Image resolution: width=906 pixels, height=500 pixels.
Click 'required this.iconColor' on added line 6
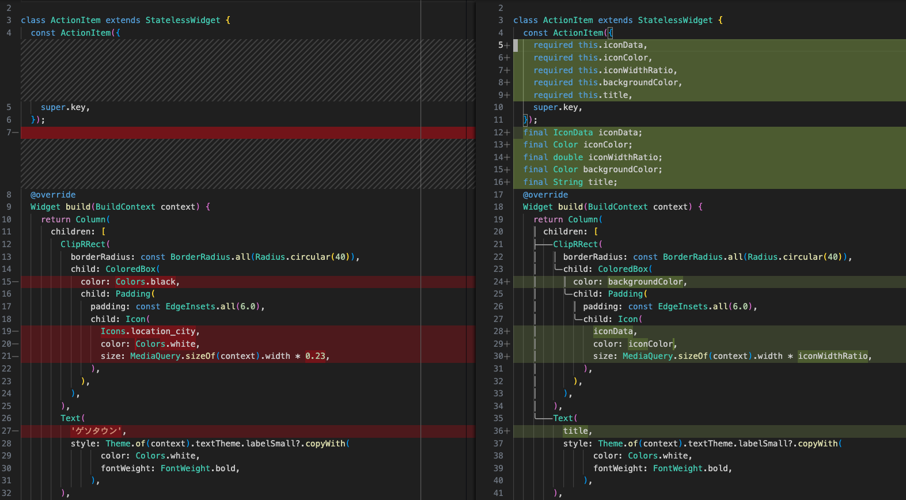tap(592, 58)
